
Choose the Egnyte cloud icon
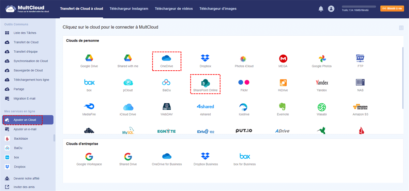166,131
